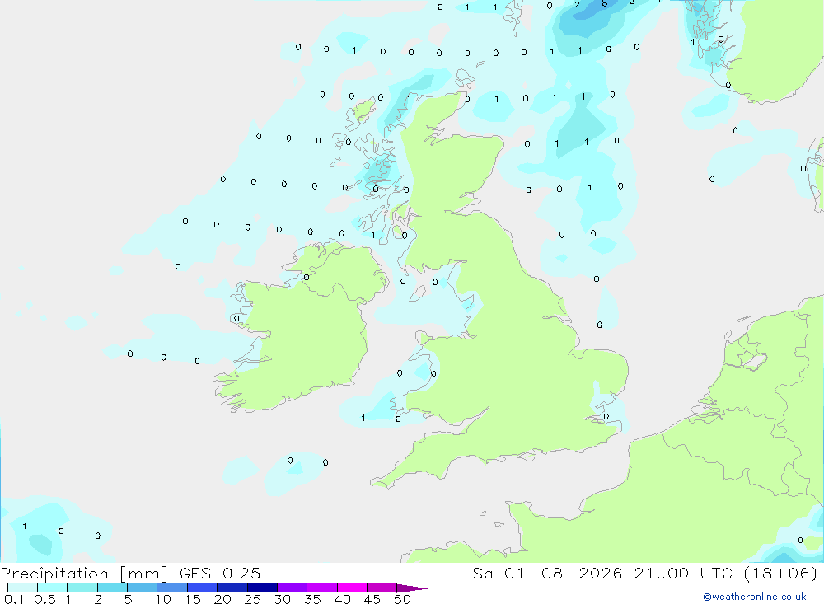The width and height of the screenshot is (824, 604).
Task: Click legend label "20"
Action: point(222,599)
